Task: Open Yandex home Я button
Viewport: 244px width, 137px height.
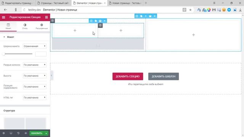Action: (x=16, y=10)
